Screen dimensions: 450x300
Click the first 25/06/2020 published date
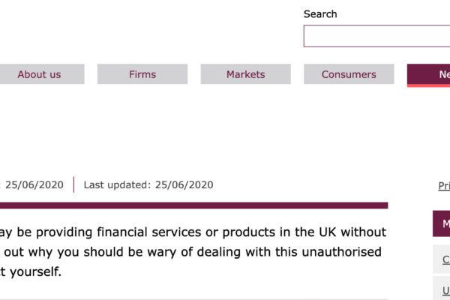pyautogui.click(x=34, y=184)
